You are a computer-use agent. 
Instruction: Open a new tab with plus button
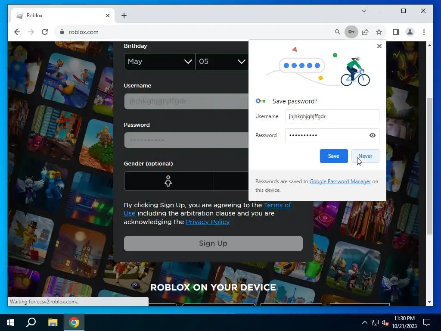click(124, 16)
